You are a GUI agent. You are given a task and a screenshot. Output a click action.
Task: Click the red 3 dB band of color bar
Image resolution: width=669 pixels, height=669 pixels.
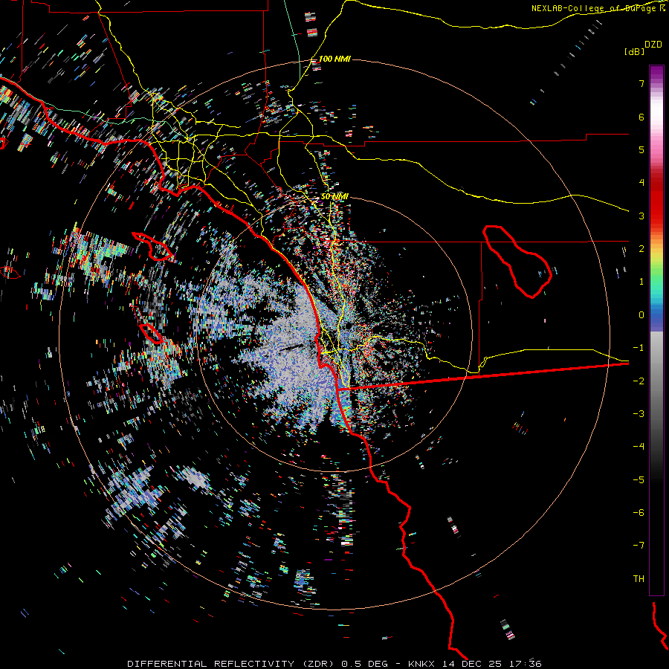pos(656,209)
